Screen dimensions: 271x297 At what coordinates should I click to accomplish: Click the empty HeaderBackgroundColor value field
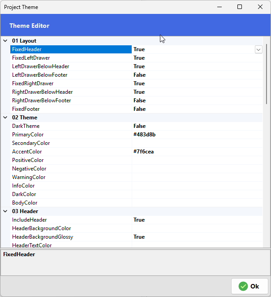(x=197, y=228)
